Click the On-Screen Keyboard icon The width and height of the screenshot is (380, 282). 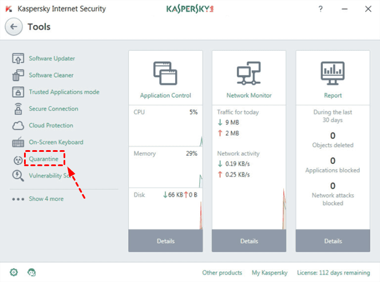[18, 142]
